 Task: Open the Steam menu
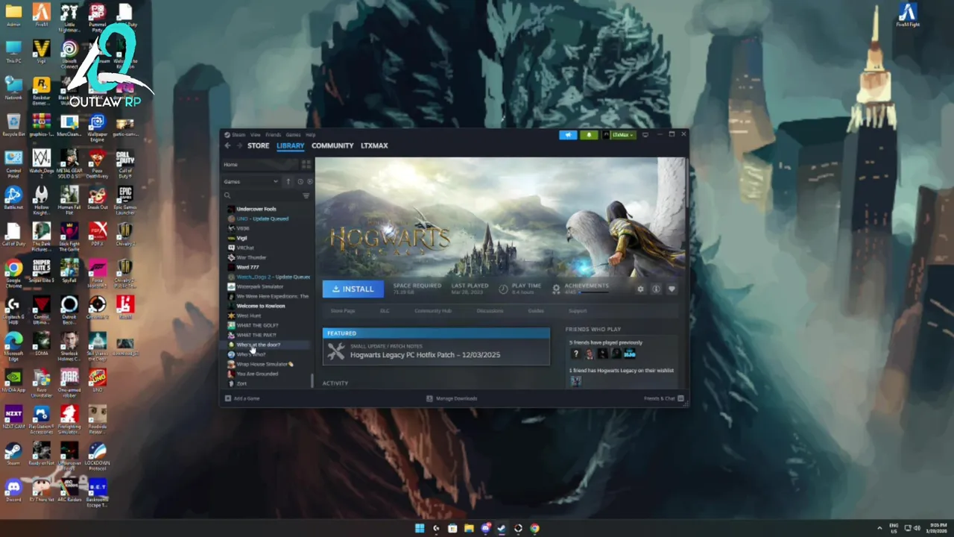238,135
